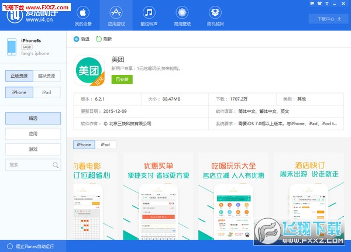Switch to iPad screenshots tab
The height and width of the screenshot is (252, 351).
[x=105, y=144]
